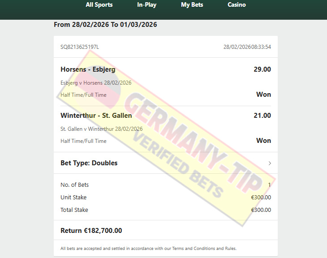Click the Won status for Winterthur bet
The width and height of the screenshot is (327, 258).
[263, 141]
